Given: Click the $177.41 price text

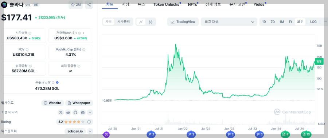Looking at the screenshot, I should pos(16,17).
